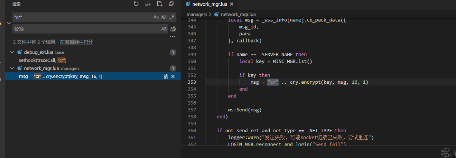Screen dimensions: 456x158
Task: Clear search results icon
Action: pyautogui.click(x=148, y=4)
